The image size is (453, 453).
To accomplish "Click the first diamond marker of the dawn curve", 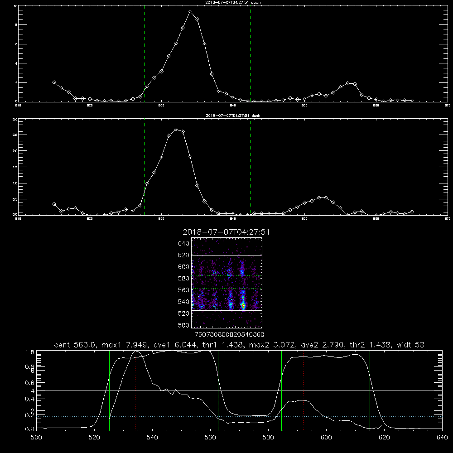I will (x=54, y=82).
